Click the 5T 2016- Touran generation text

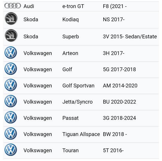(x=113, y=150)
